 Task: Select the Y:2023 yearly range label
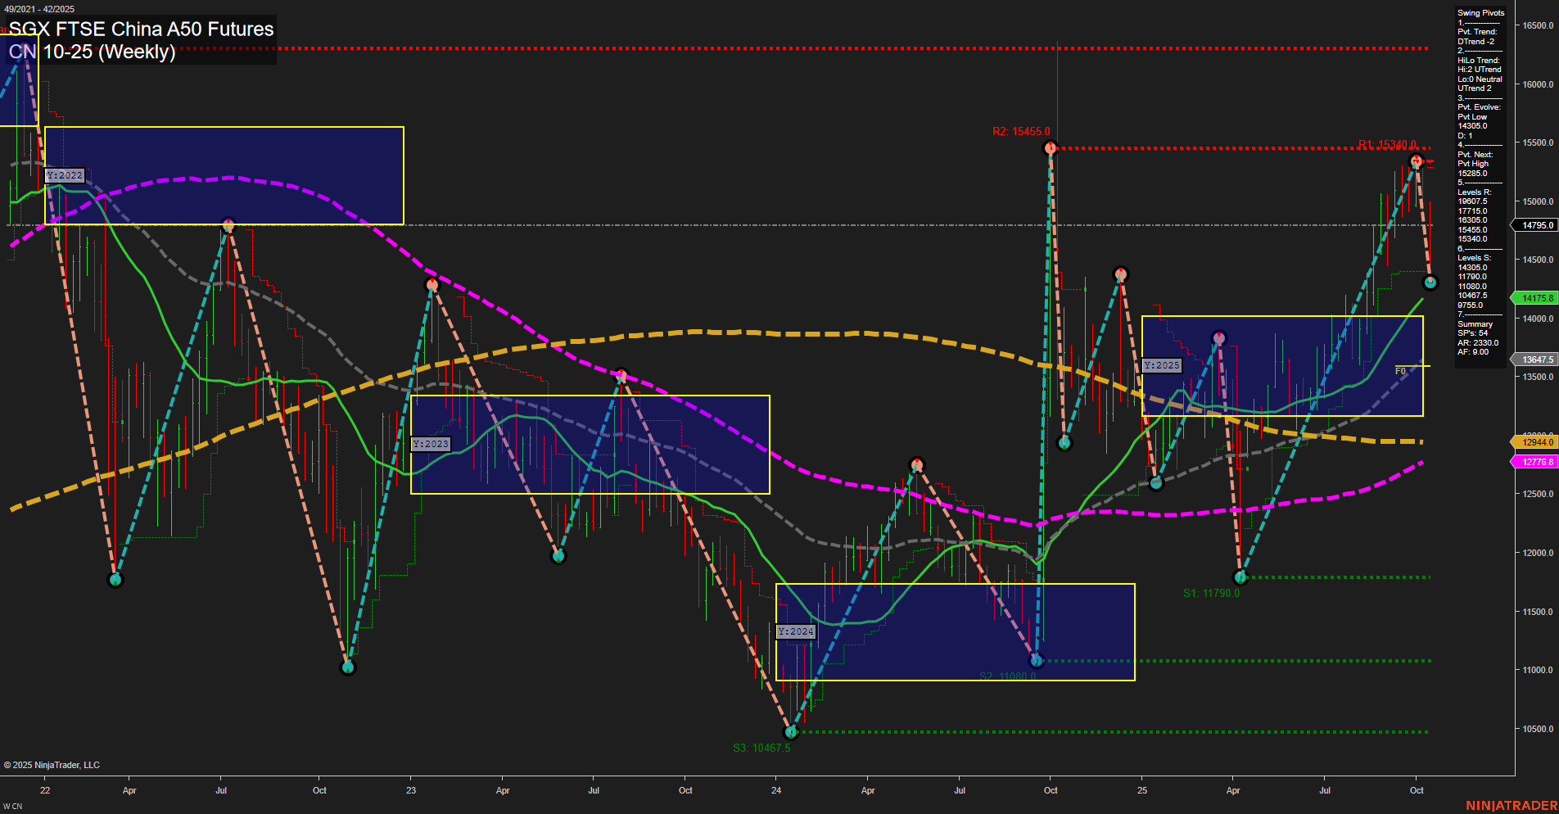coord(429,443)
